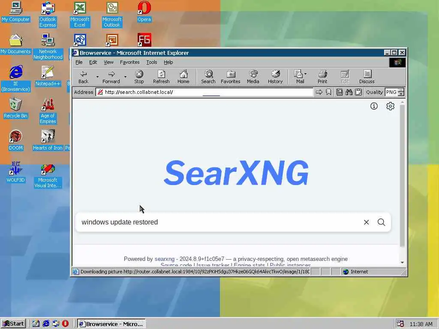Open the Favorites toolbar button
The height and width of the screenshot is (329, 439).
click(x=230, y=77)
